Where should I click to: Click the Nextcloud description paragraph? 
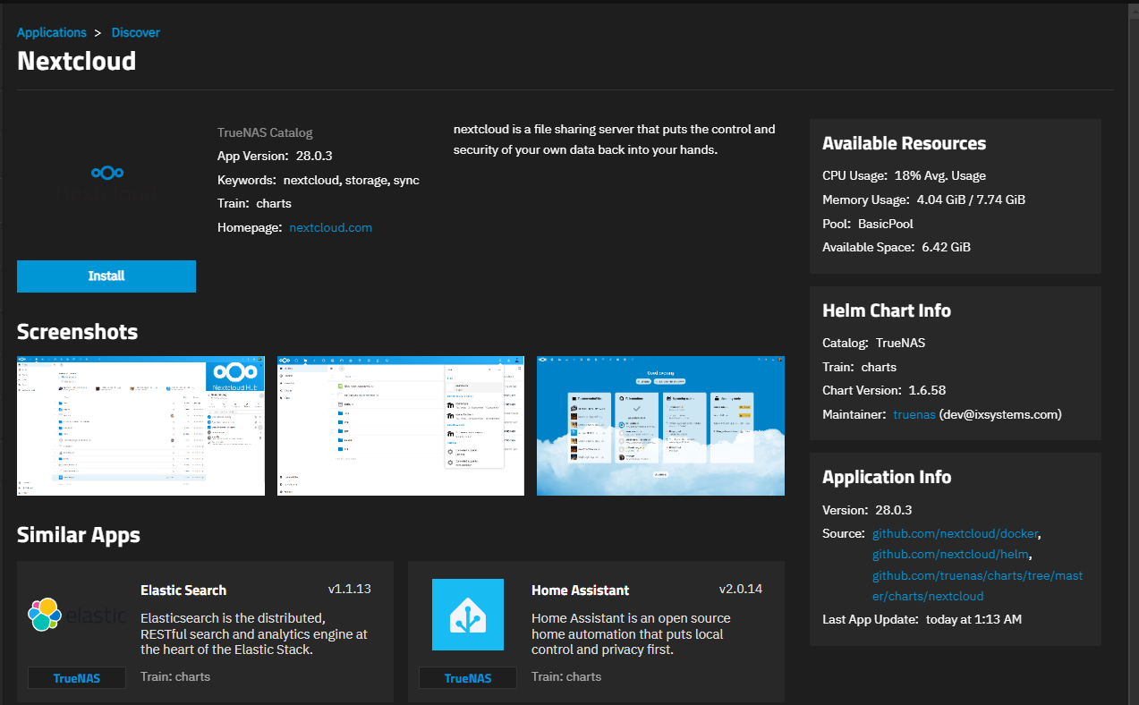pos(615,140)
